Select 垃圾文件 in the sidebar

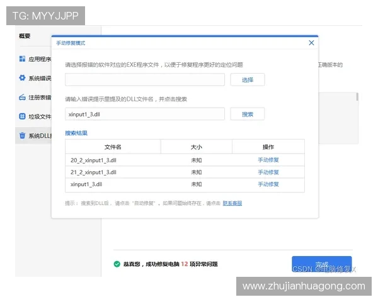click(40, 116)
